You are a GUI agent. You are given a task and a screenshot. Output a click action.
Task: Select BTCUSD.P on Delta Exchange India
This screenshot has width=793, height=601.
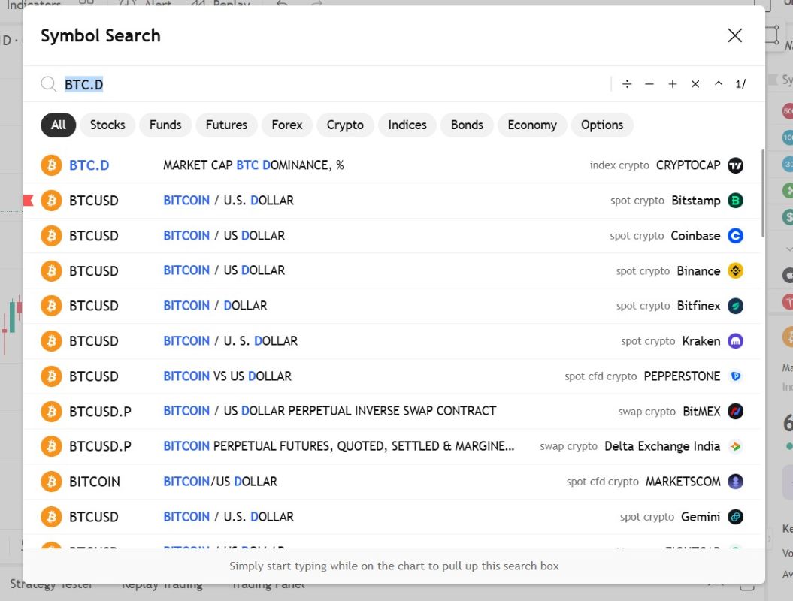coord(392,447)
